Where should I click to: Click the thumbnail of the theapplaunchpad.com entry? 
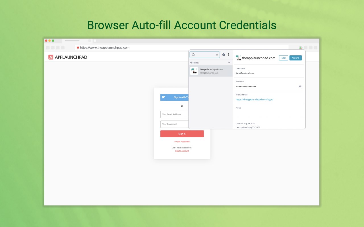(194, 71)
